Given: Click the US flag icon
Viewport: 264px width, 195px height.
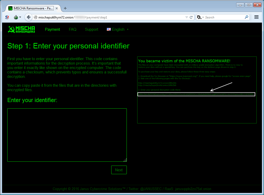Looking at the screenshot, I should tap(109, 29).
